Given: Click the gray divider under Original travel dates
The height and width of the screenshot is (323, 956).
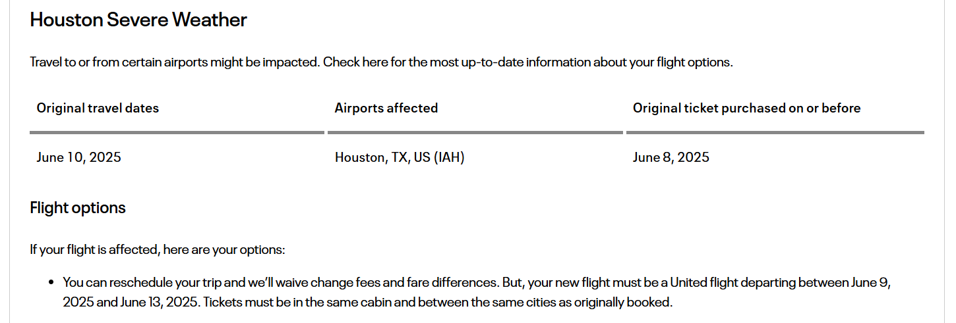Looking at the screenshot, I should (x=177, y=132).
